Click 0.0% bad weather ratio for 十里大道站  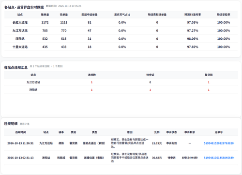coord(122,47)
